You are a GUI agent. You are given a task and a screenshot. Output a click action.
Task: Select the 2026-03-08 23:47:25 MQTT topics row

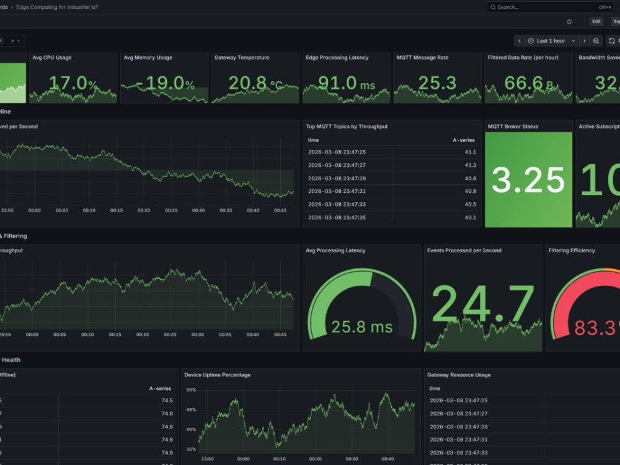[392, 152]
